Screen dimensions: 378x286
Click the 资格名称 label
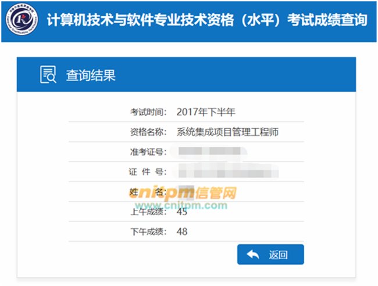click(x=149, y=132)
